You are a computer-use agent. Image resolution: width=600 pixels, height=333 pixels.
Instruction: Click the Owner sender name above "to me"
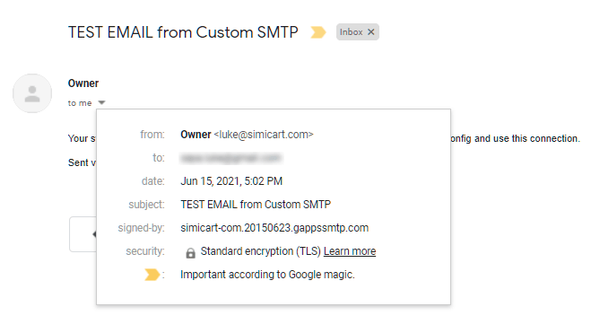[83, 83]
